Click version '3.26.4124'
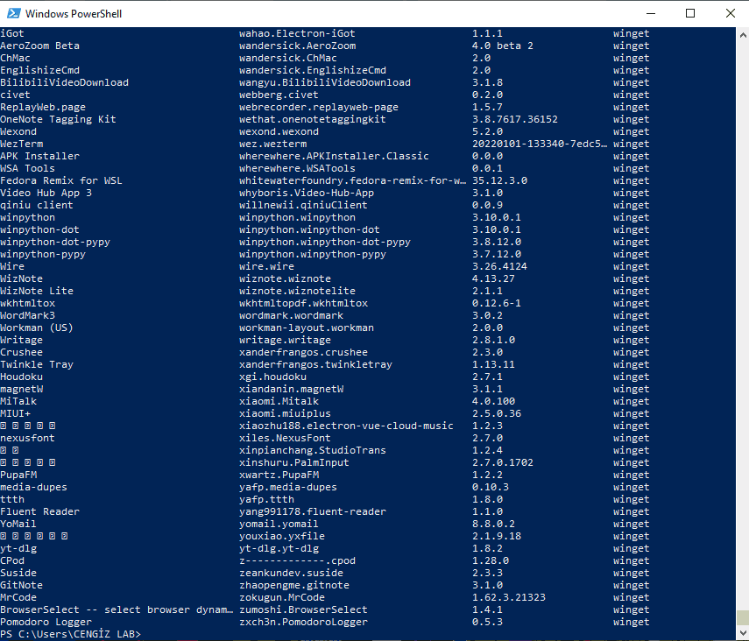Viewport: 749px width, 641px height. 499,266
